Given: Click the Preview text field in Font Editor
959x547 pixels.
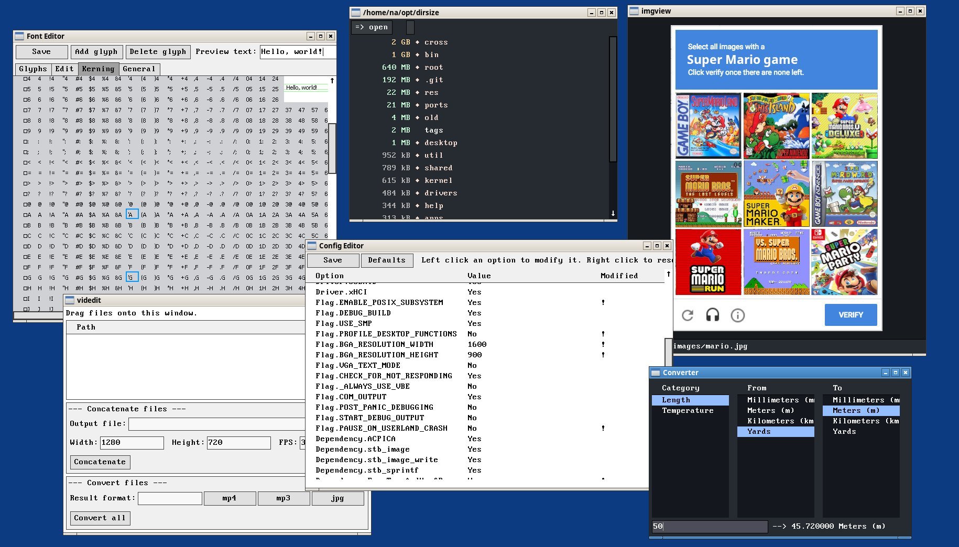Looking at the screenshot, I should point(297,52).
